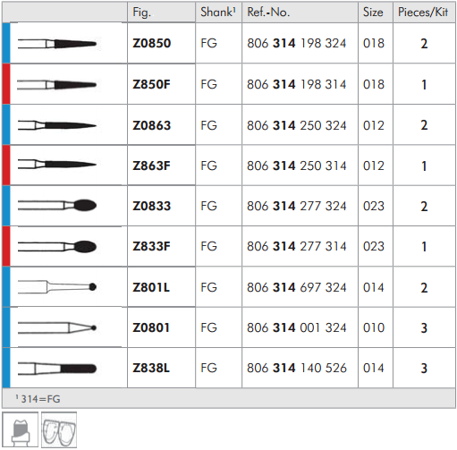Click the Z801L long-neck round bur illustration
This screenshot has height=450, width=457.
pyautogui.click(x=57, y=287)
